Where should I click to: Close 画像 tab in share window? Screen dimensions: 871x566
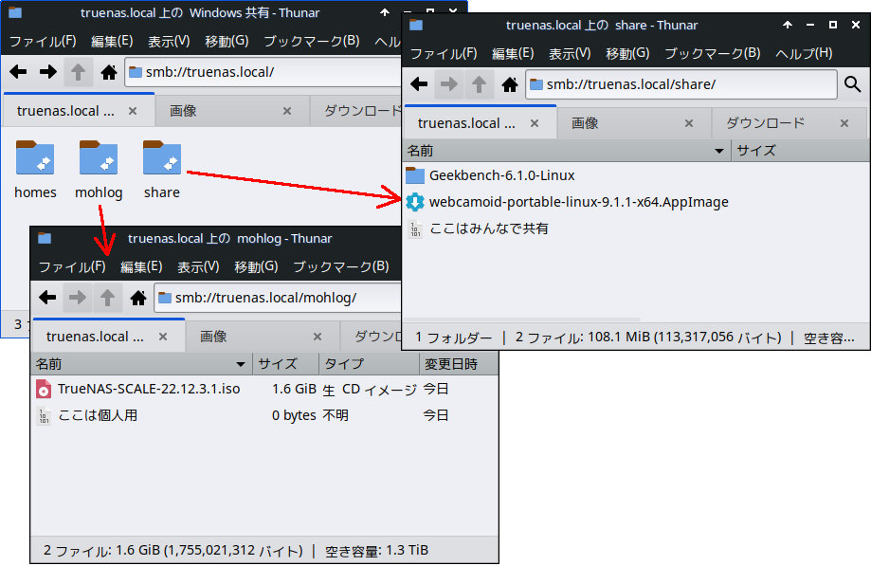[x=689, y=123]
